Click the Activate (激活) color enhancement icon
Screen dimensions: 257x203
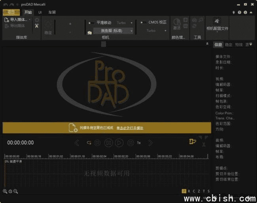click(x=177, y=24)
